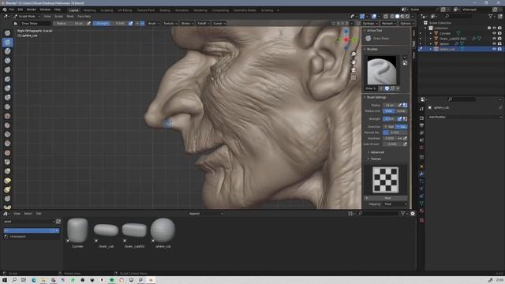Viewport: 505px width, 284px height.
Task: Select the Grab brush tool
Action: click(x=7, y=171)
